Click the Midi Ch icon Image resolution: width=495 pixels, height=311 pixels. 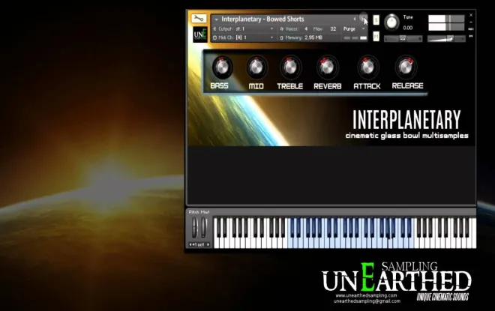(215, 37)
